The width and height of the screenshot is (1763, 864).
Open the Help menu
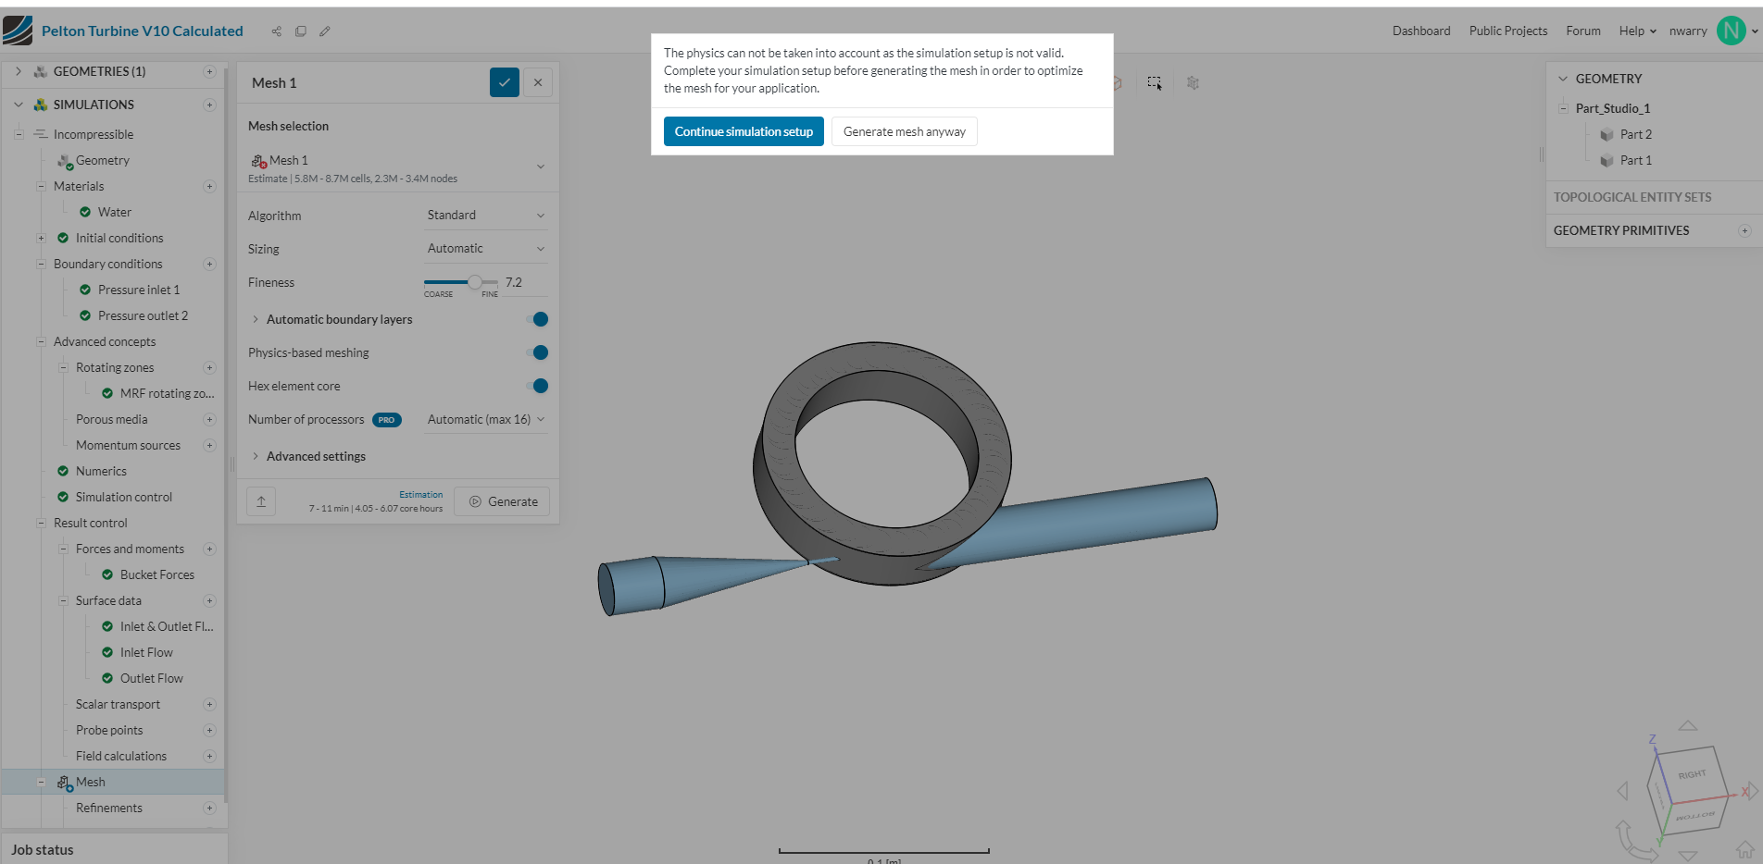coord(1637,31)
